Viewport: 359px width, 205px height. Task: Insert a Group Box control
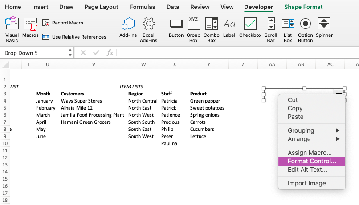(193, 30)
